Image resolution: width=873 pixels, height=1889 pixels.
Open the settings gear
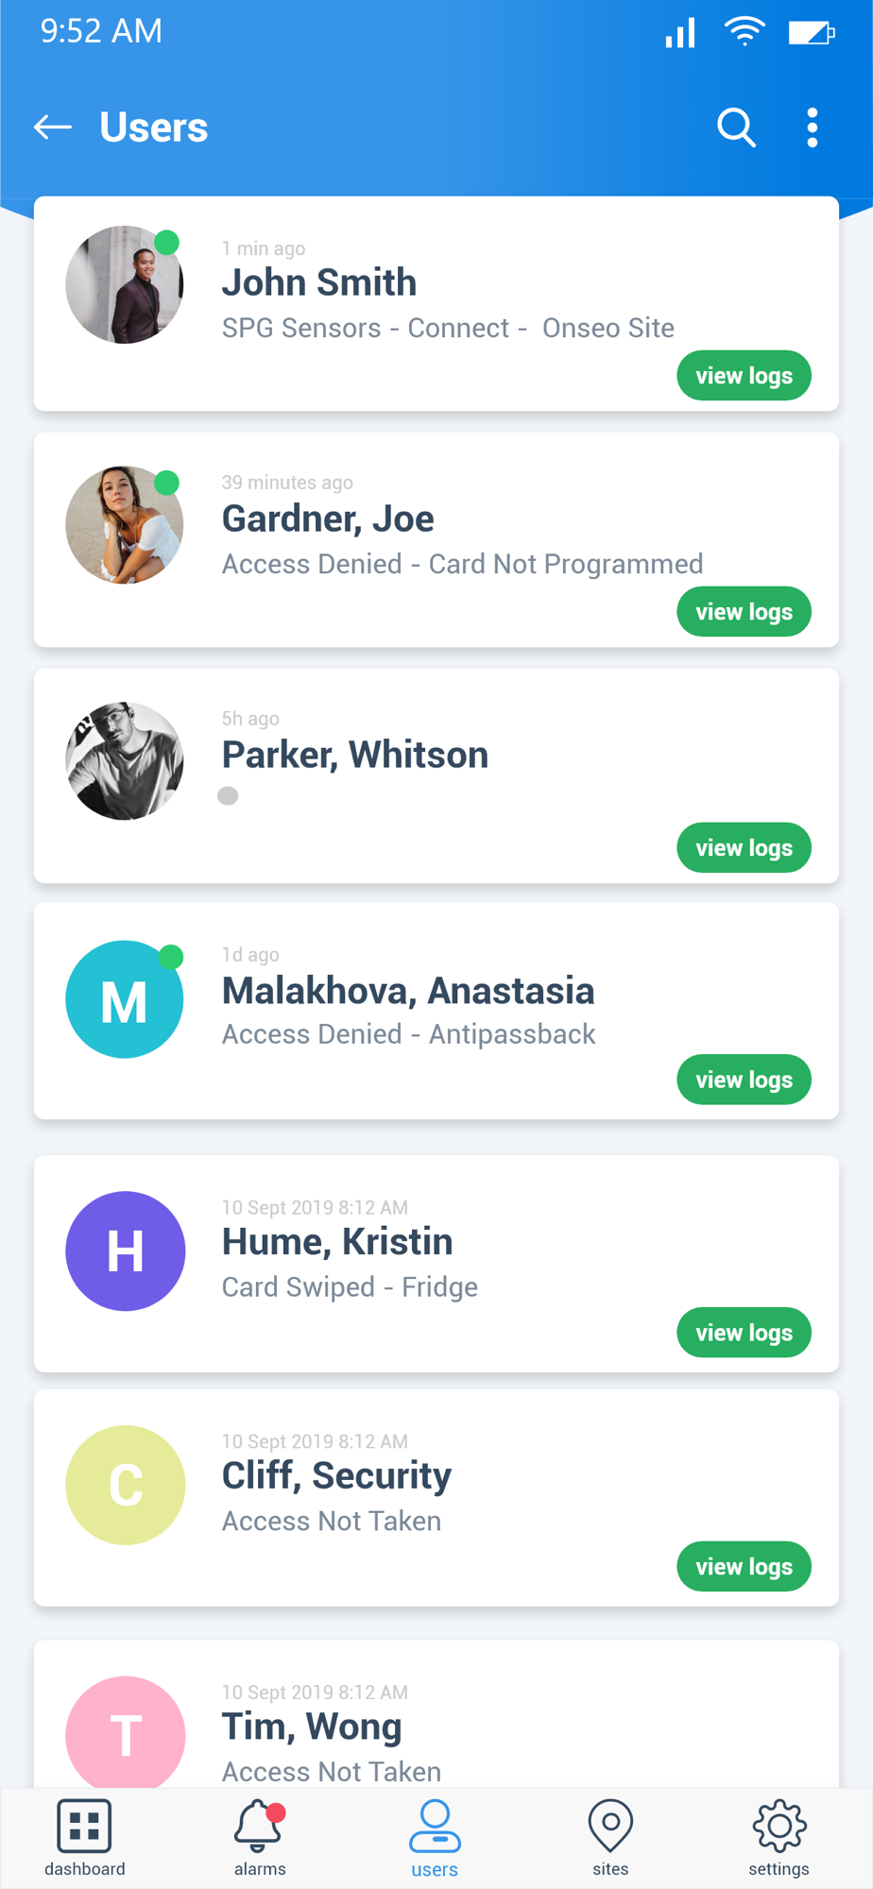pos(779,1838)
